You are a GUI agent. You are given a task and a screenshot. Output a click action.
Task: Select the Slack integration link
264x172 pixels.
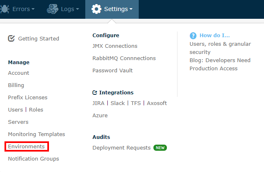tap(118, 103)
